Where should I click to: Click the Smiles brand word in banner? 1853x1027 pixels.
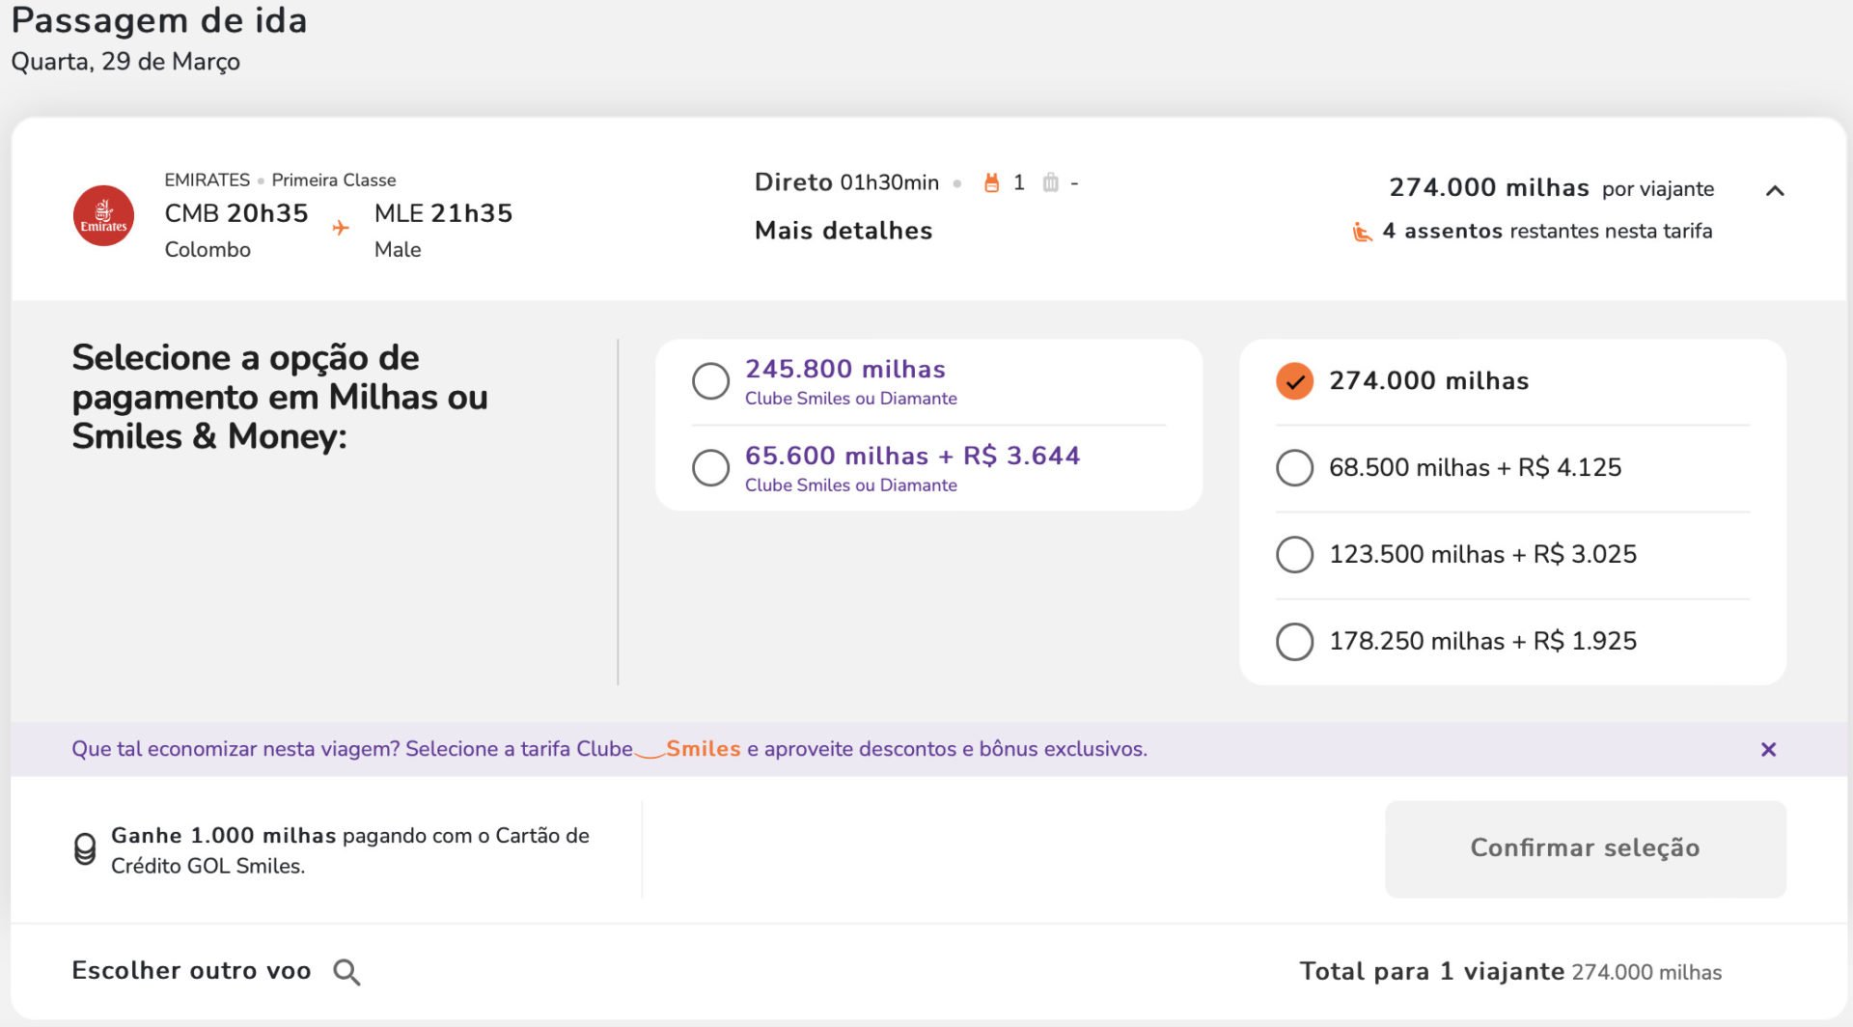point(703,749)
